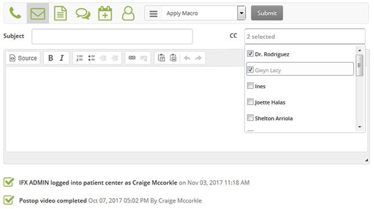Open the add appointment calendar icon
This screenshot has height=209, width=374.
coord(105,13)
